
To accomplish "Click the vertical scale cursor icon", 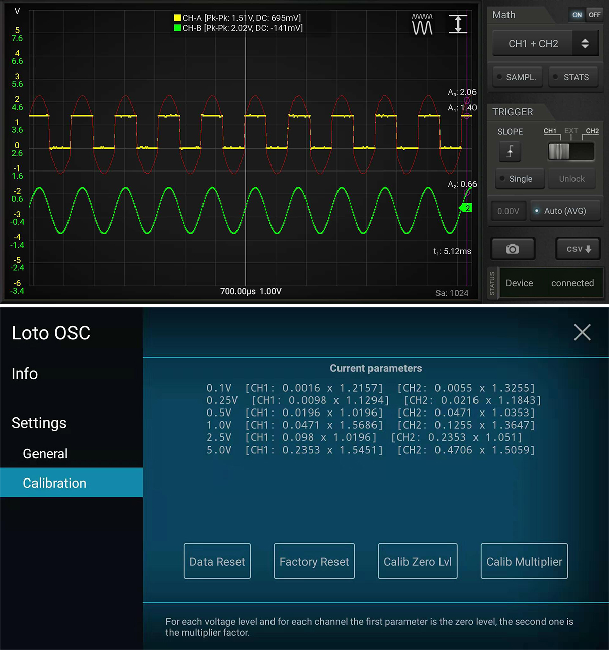I will [458, 24].
